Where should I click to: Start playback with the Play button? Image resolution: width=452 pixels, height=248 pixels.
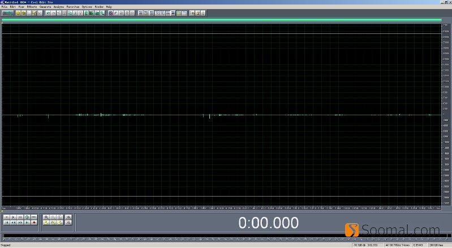pyautogui.click(x=13, y=217)
